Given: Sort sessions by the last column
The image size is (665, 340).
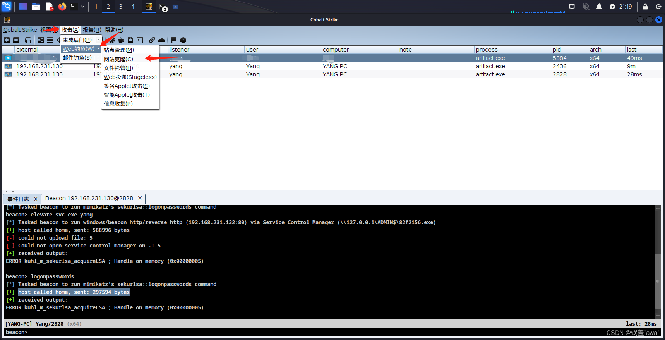Looking at the screenshot, I should tap(644, 50).
